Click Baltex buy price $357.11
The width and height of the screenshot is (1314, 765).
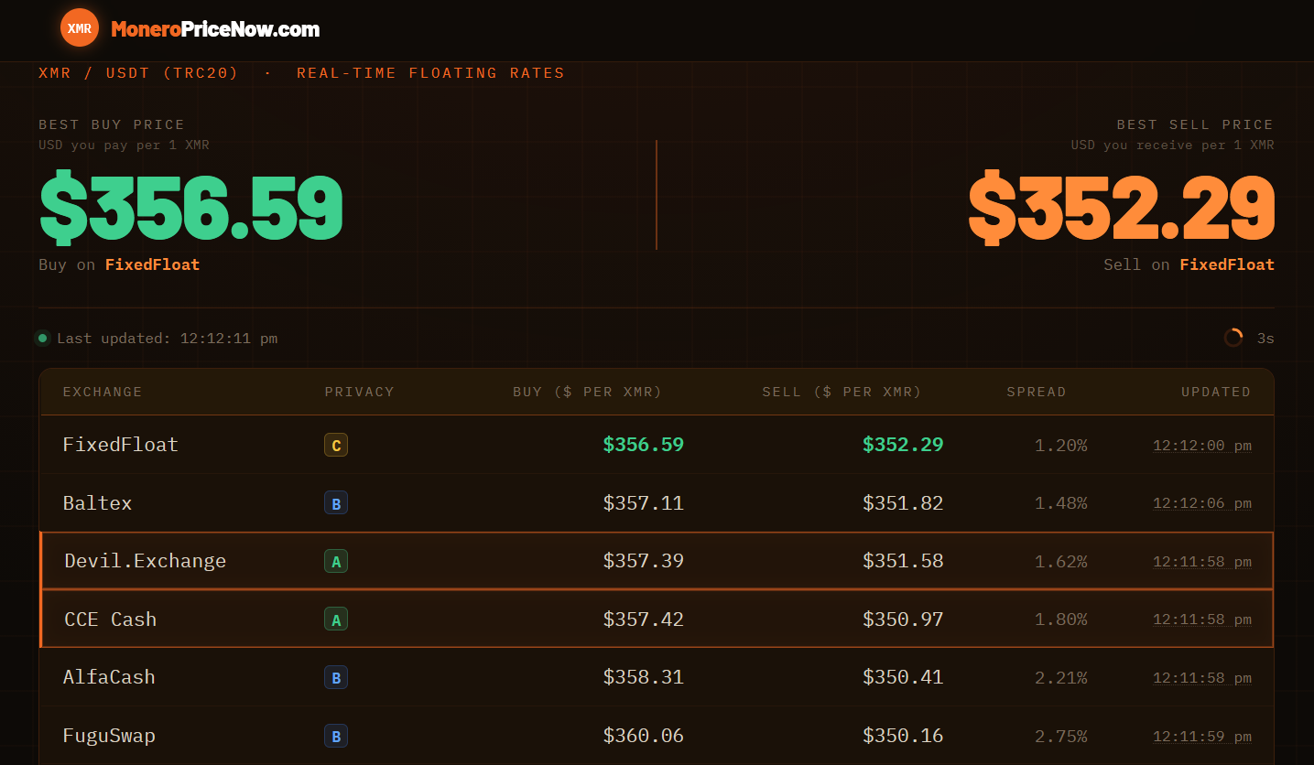coord(644,503)
